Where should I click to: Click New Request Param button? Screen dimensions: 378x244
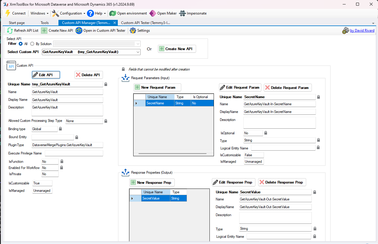click(x=157, y=87)
